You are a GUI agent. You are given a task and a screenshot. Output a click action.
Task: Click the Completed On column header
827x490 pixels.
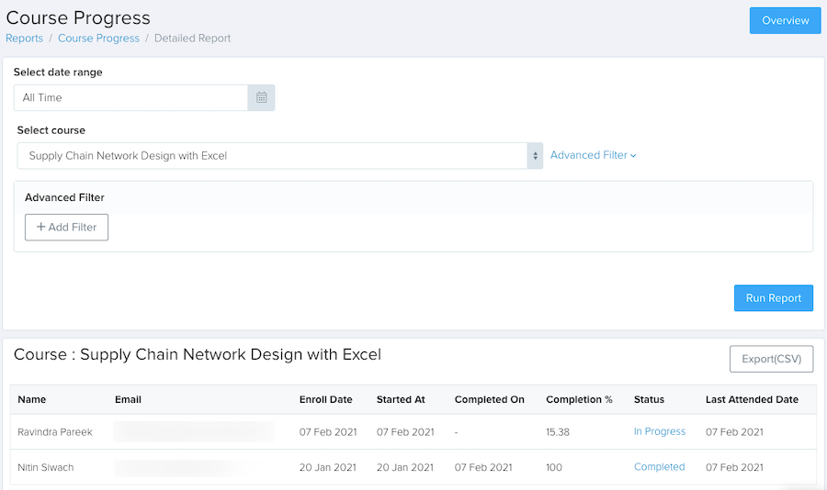click(490, 399)
